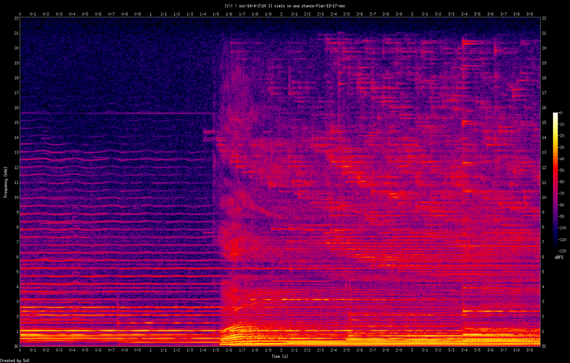Select the -110 tick on the dBFS scale

(563, 239)
